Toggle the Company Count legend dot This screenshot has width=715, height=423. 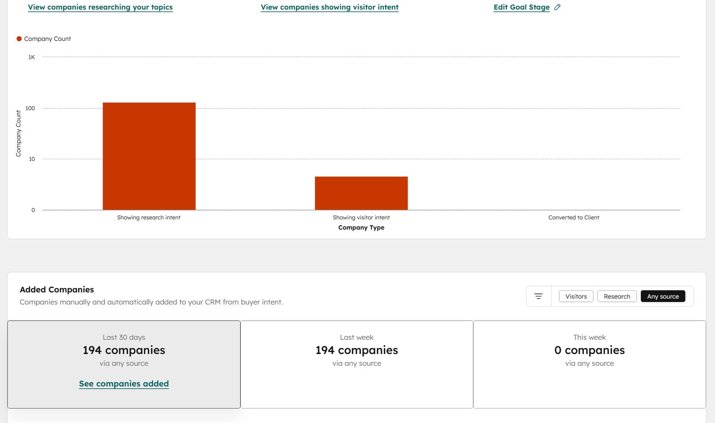click(19, 39)
